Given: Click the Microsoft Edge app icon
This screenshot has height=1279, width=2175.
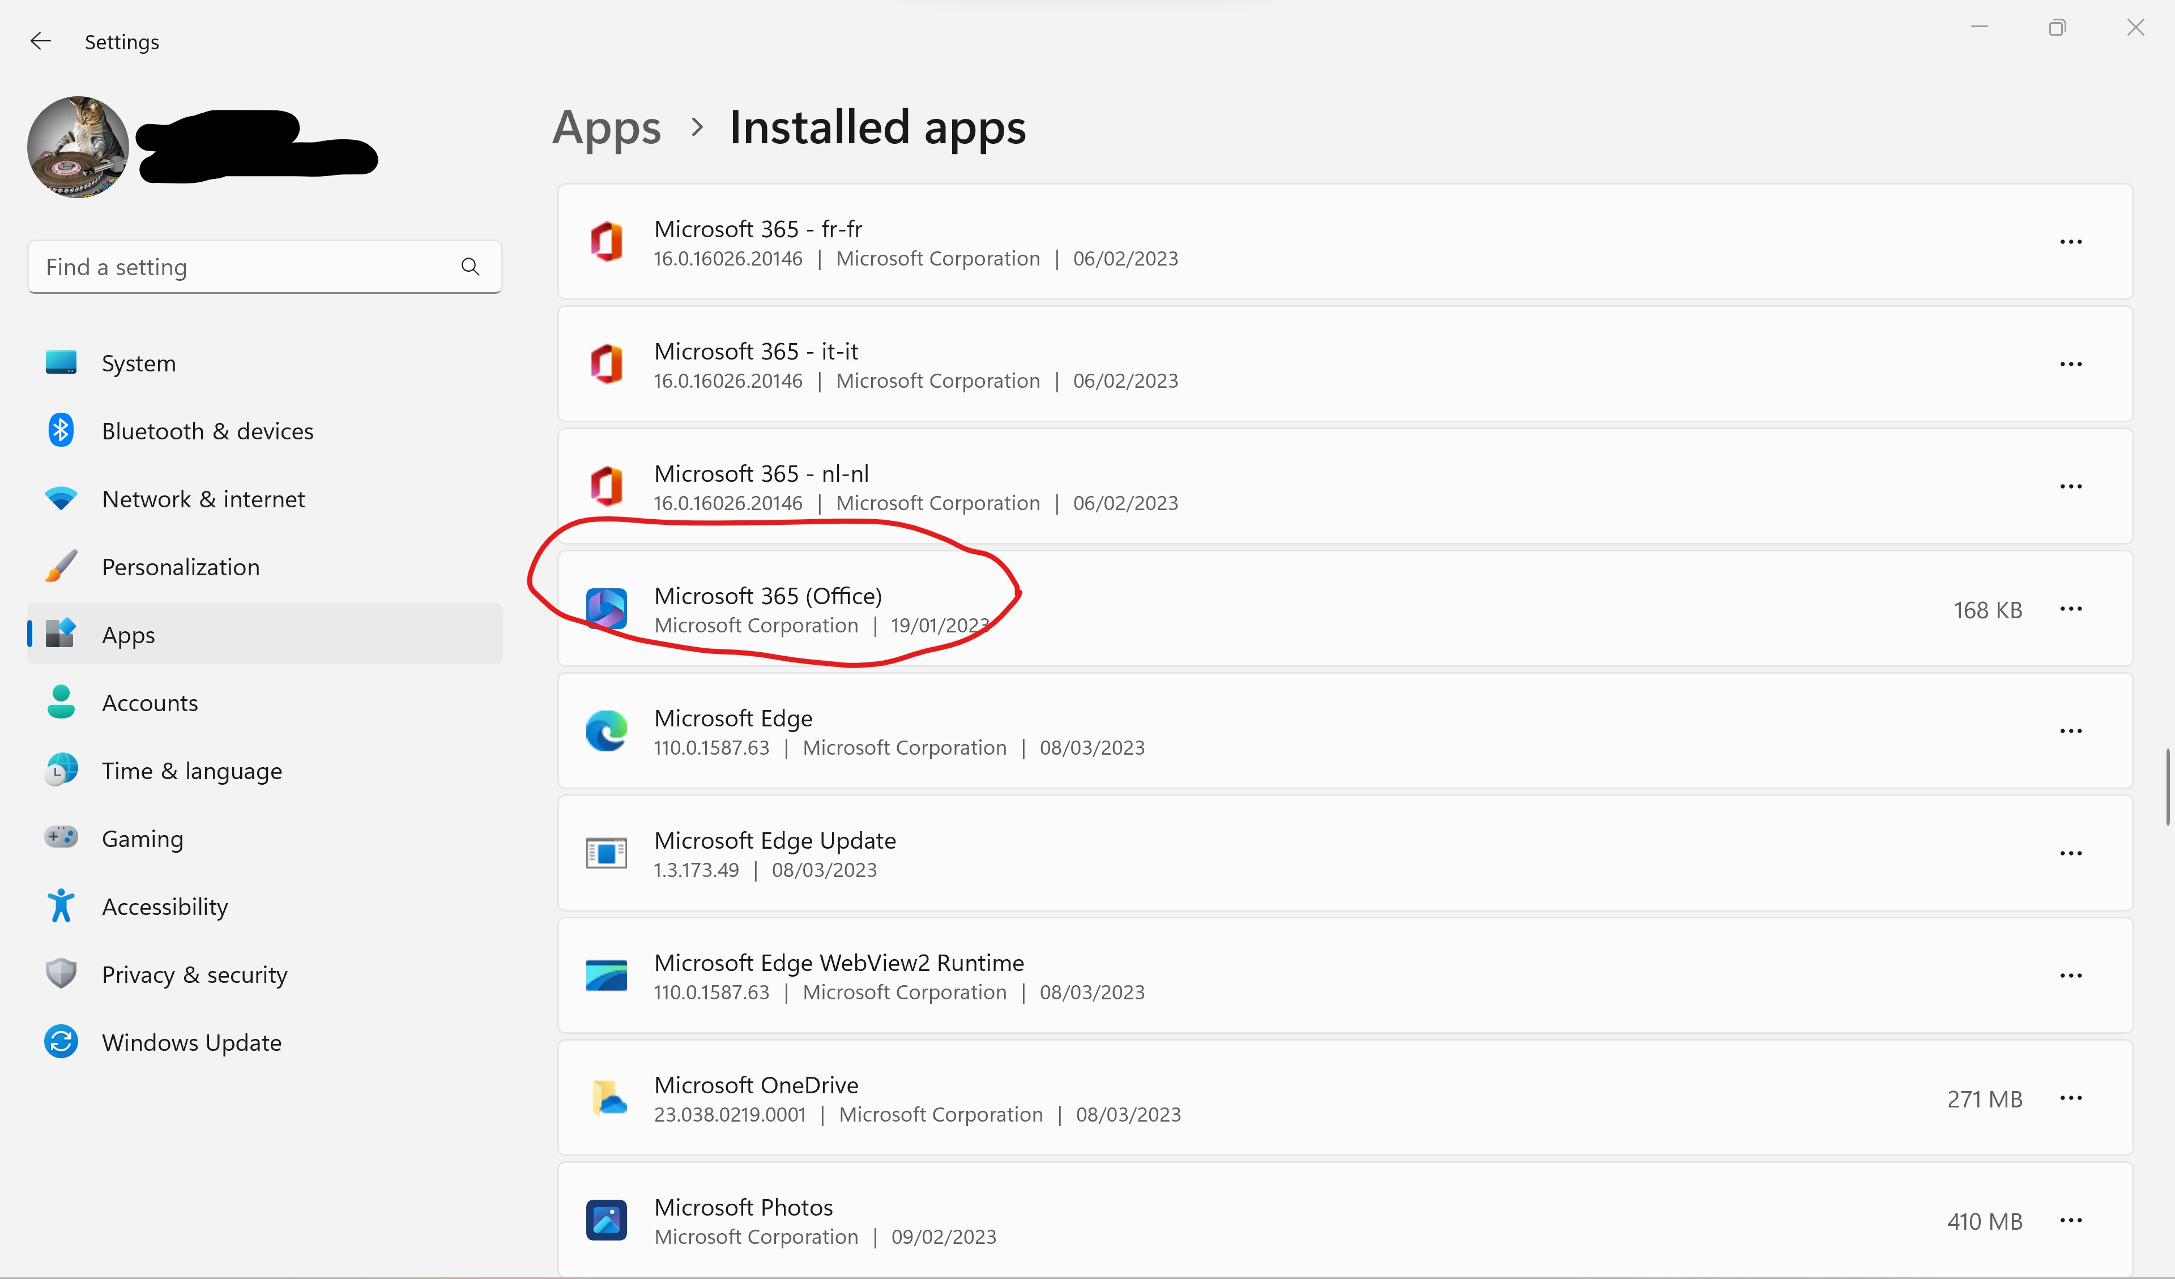Looking at the screenshot, I should click(607, 732).
